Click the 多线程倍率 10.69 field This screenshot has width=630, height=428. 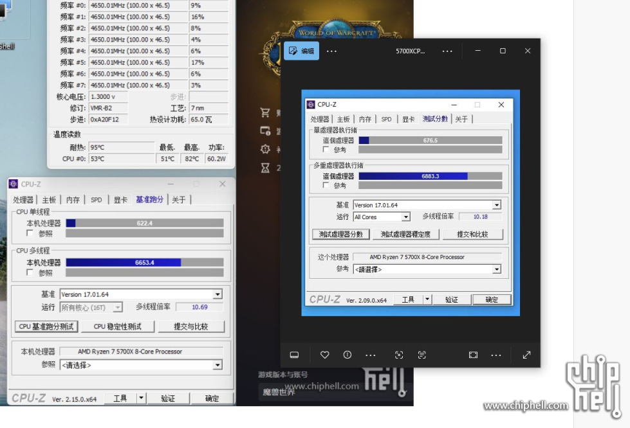[199, 307]
